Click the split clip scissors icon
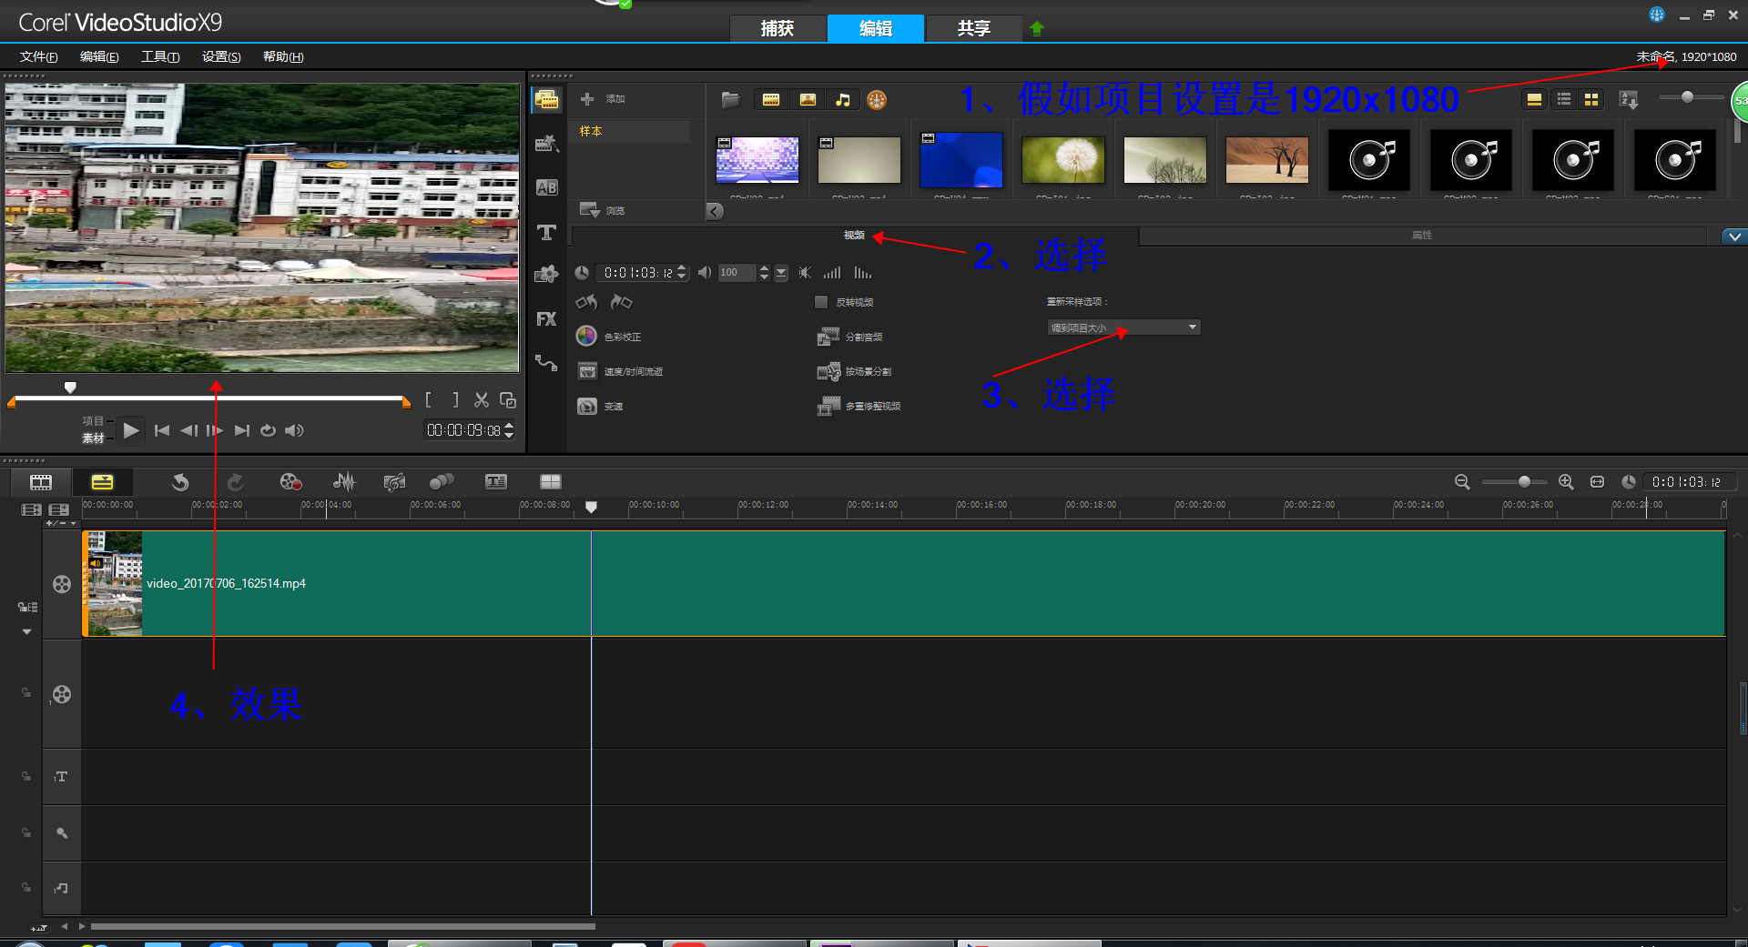1748x947 pixels. pyautogui.click(x=482, y=399)
